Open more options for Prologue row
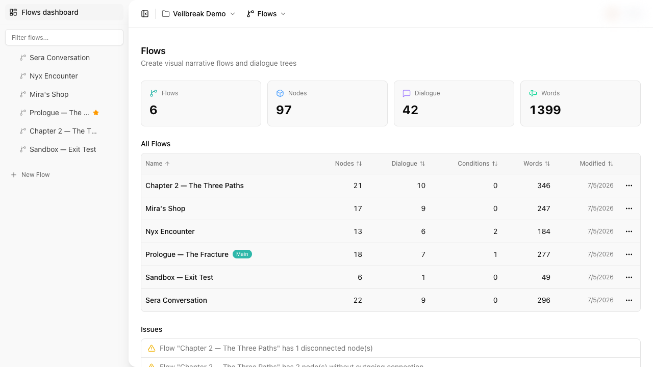This screenshot has height=367, width=653. [629, 254]
